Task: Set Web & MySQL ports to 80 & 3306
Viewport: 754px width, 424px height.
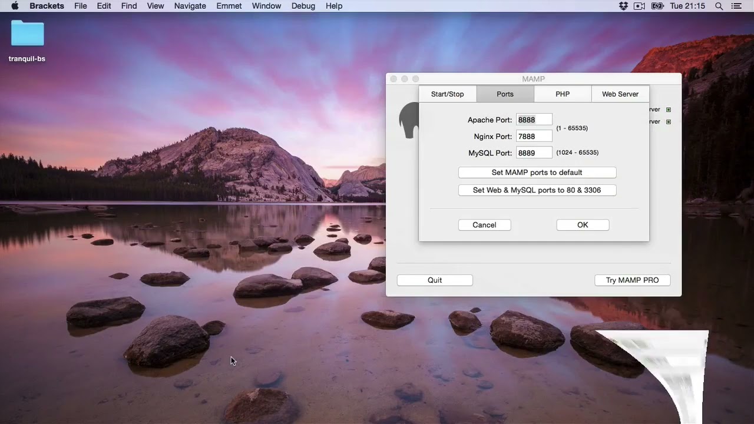Action: coord(537,190)
